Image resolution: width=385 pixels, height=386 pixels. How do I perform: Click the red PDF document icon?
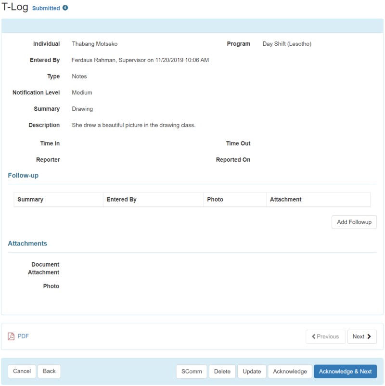pyautogui.click(x=11, y=336)
